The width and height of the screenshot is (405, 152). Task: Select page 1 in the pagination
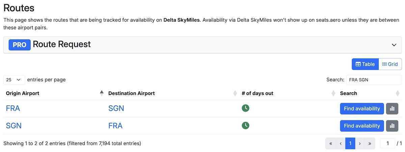click(350, 144)
